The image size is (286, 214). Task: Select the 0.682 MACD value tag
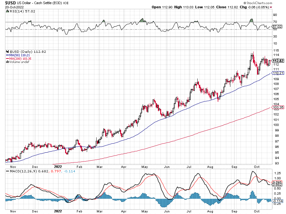[x=277, y=185]
